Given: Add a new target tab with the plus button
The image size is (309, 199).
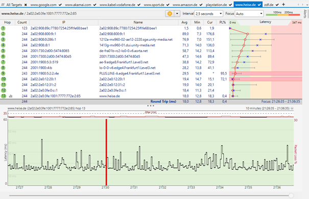Looking at the screenshot, I should pyautogui.click(x=283, y=4).
